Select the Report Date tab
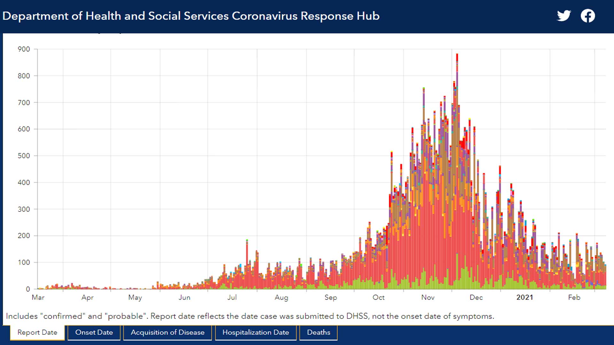Viewport: 614px width, 345px height. tap(37, 332)
